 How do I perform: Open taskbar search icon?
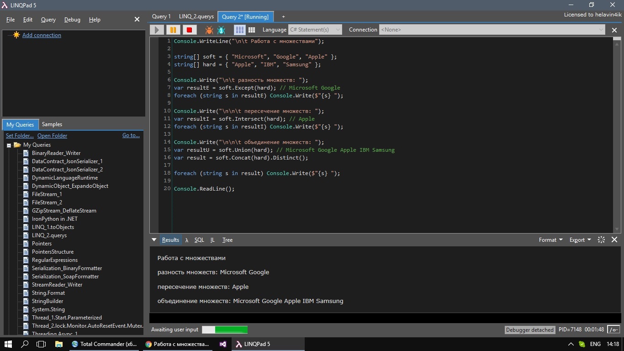click(25, 344)
